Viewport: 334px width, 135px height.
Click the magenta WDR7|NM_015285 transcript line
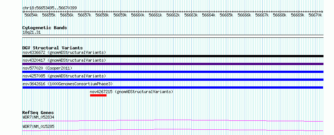pyautogui.click(x=173, y=130)
